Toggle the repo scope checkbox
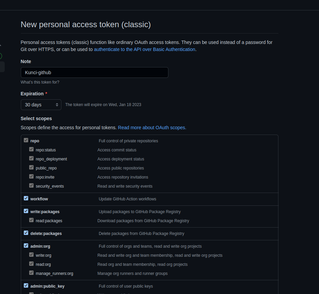 [x=26, y=140]
